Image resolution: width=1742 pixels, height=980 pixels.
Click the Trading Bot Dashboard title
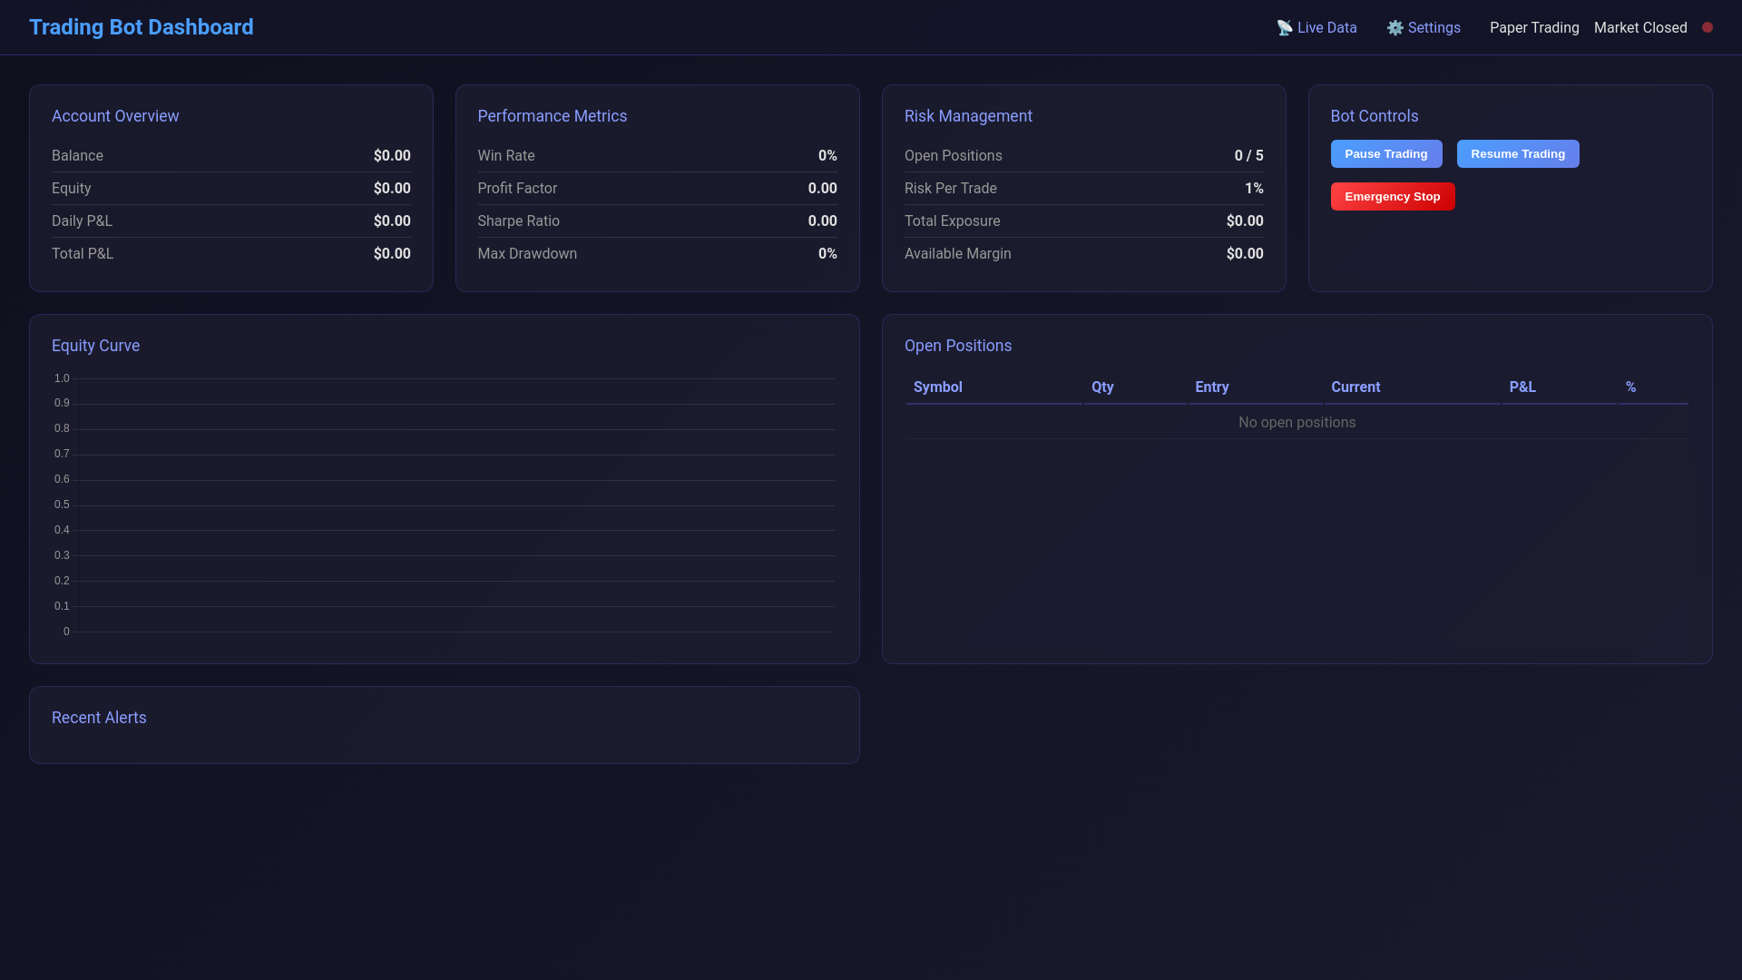point(141,27)
